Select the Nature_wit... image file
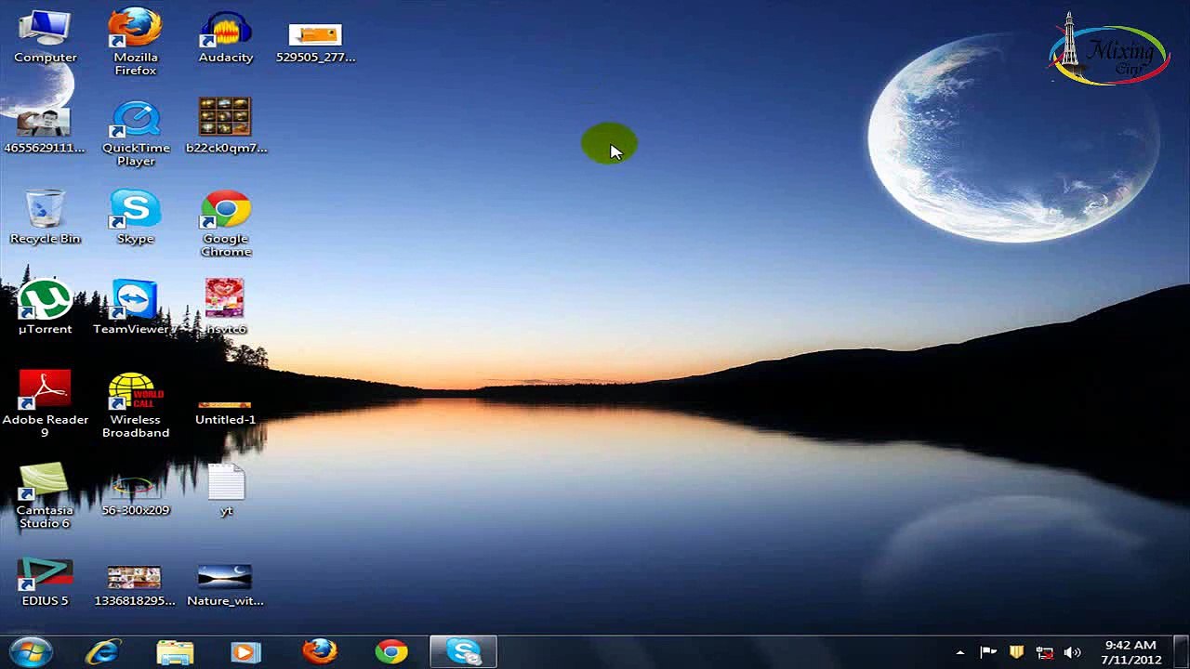Screen dimensions: 1190x669 coord(225,585)
